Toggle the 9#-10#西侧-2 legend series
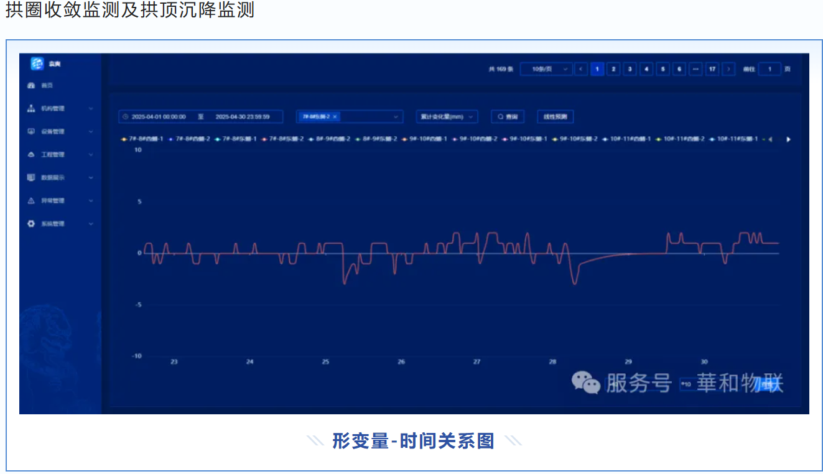Screen dimensions: 823x474 click(475, 139)
